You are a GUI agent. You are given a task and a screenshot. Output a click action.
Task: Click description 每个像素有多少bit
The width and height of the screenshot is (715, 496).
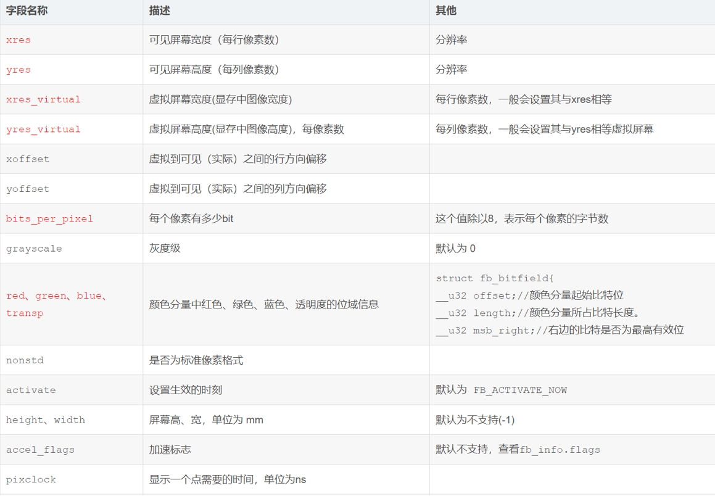pos(191,218)
